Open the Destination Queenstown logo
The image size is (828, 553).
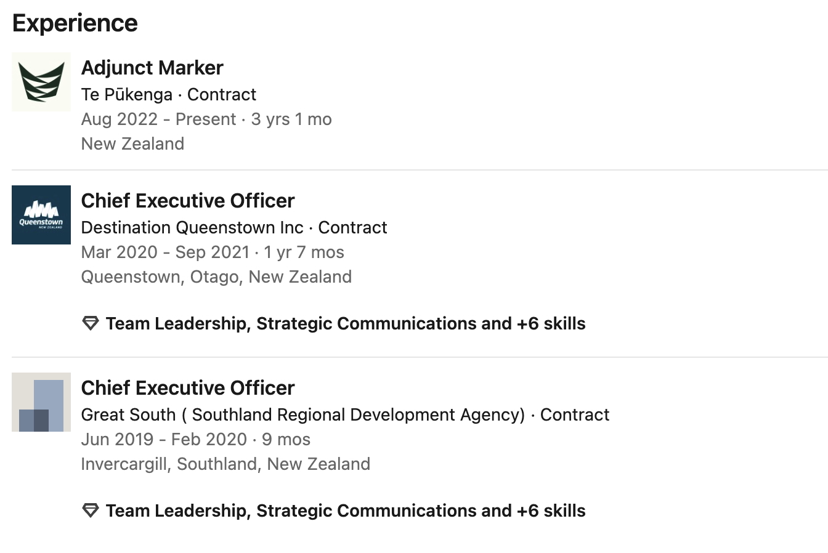41,215
